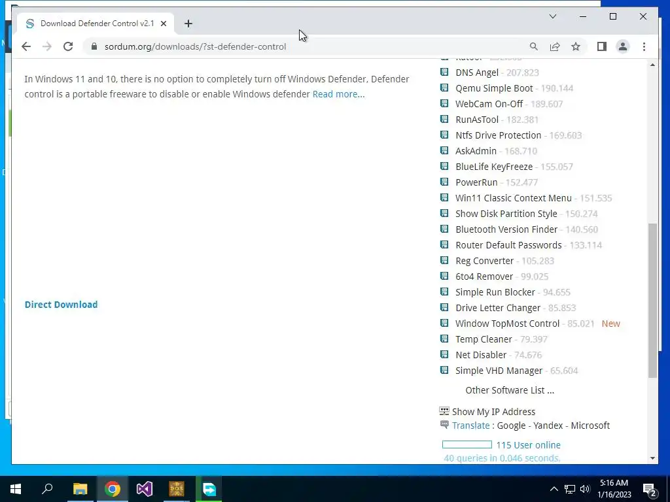This screenshot has width=670, height=502.
Task: Open Window TopMost Control link
Action: pyautogui.click(x=507, y=324)
